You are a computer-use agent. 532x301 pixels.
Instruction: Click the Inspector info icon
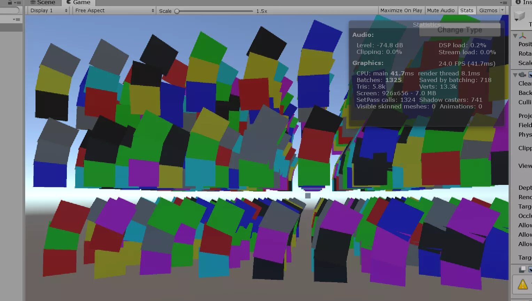(x=518, y=2)
